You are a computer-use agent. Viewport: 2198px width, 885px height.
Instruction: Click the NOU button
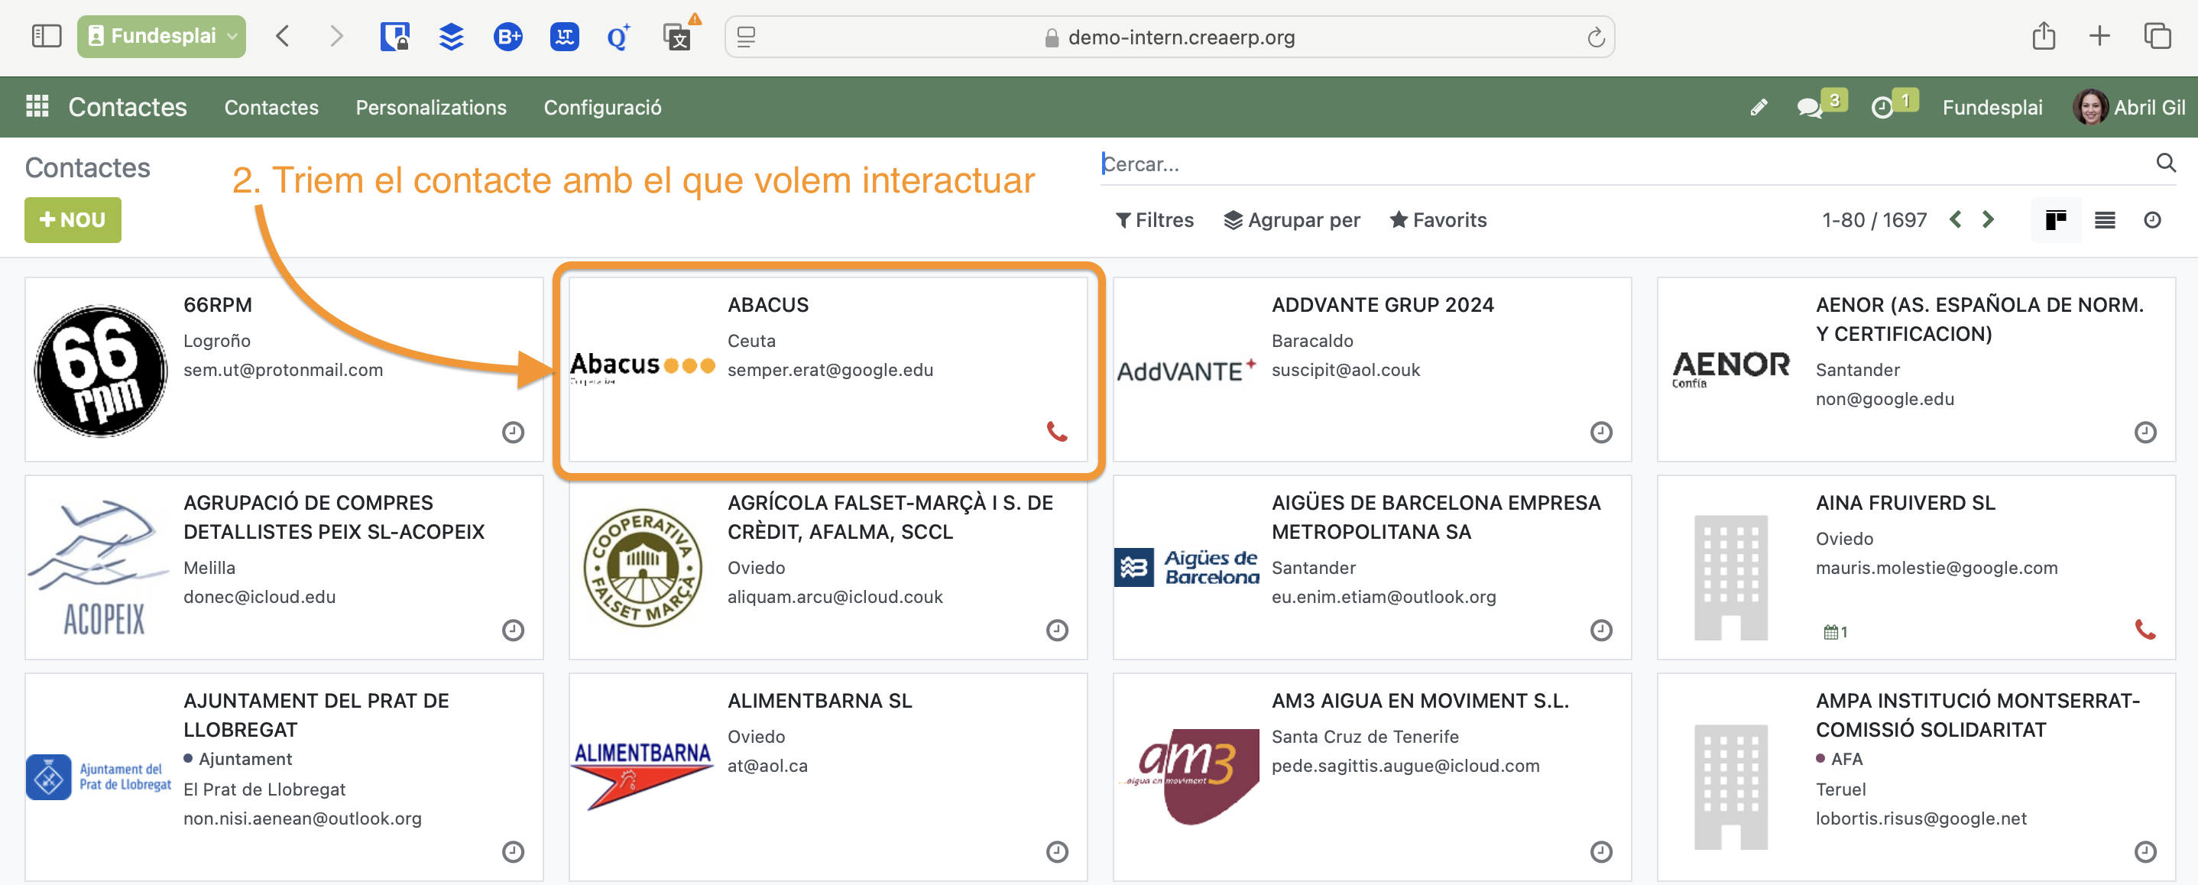click(73, 220)
